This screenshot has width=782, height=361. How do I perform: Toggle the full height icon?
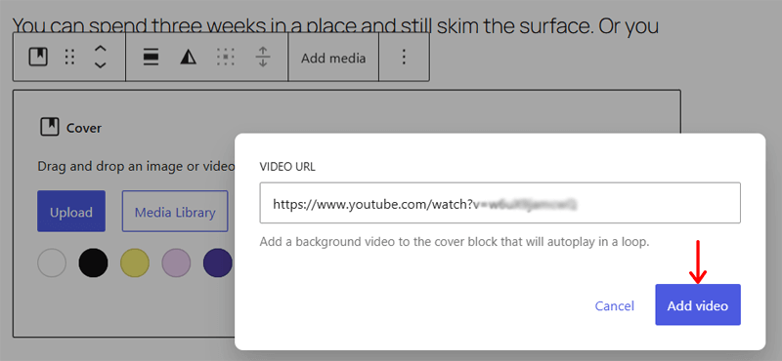(263, 58)
